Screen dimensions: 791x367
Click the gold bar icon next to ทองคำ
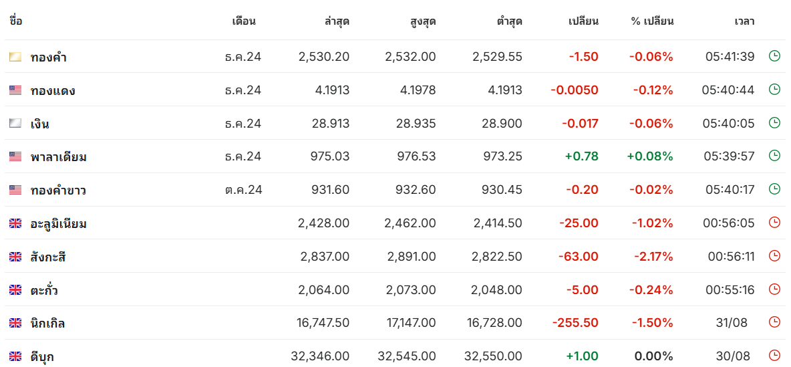click(x=15, y=57)
